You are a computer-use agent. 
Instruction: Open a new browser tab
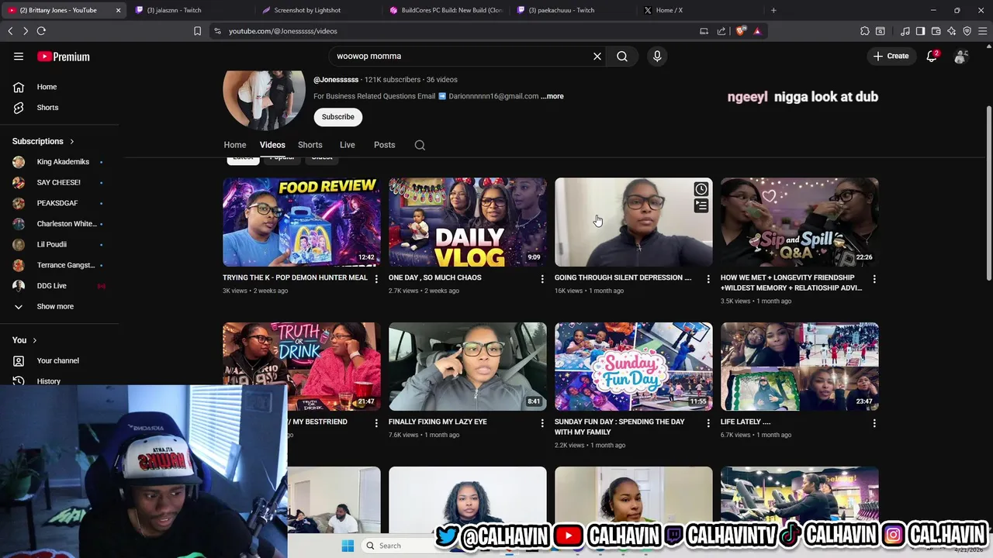coord(773,10)
